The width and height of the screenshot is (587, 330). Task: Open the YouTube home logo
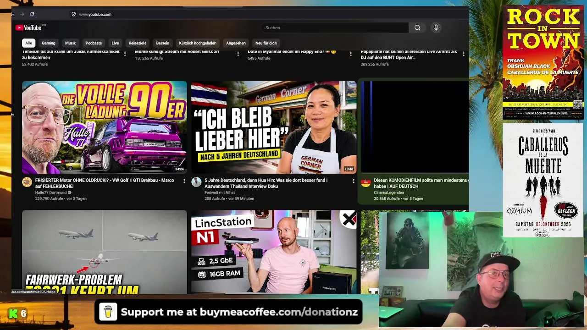tap(28, 27)
